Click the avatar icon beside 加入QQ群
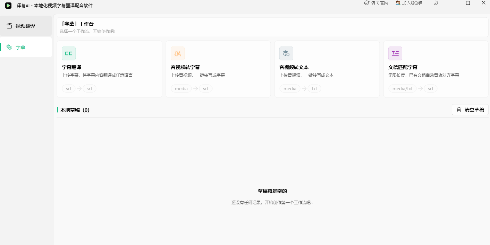Viewport: 490px width, 245px height. 398,3
